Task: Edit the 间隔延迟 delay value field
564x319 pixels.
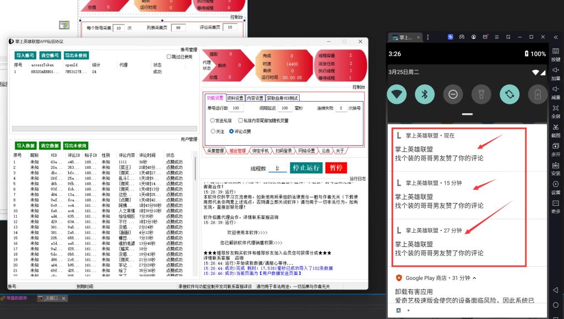Action: (285, 108)
